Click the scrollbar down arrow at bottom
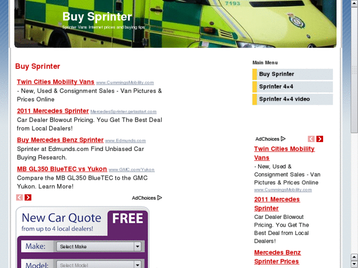 point(355,264)
